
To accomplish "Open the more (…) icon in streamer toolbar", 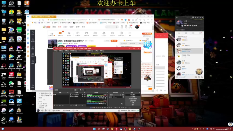I will 130,33.
